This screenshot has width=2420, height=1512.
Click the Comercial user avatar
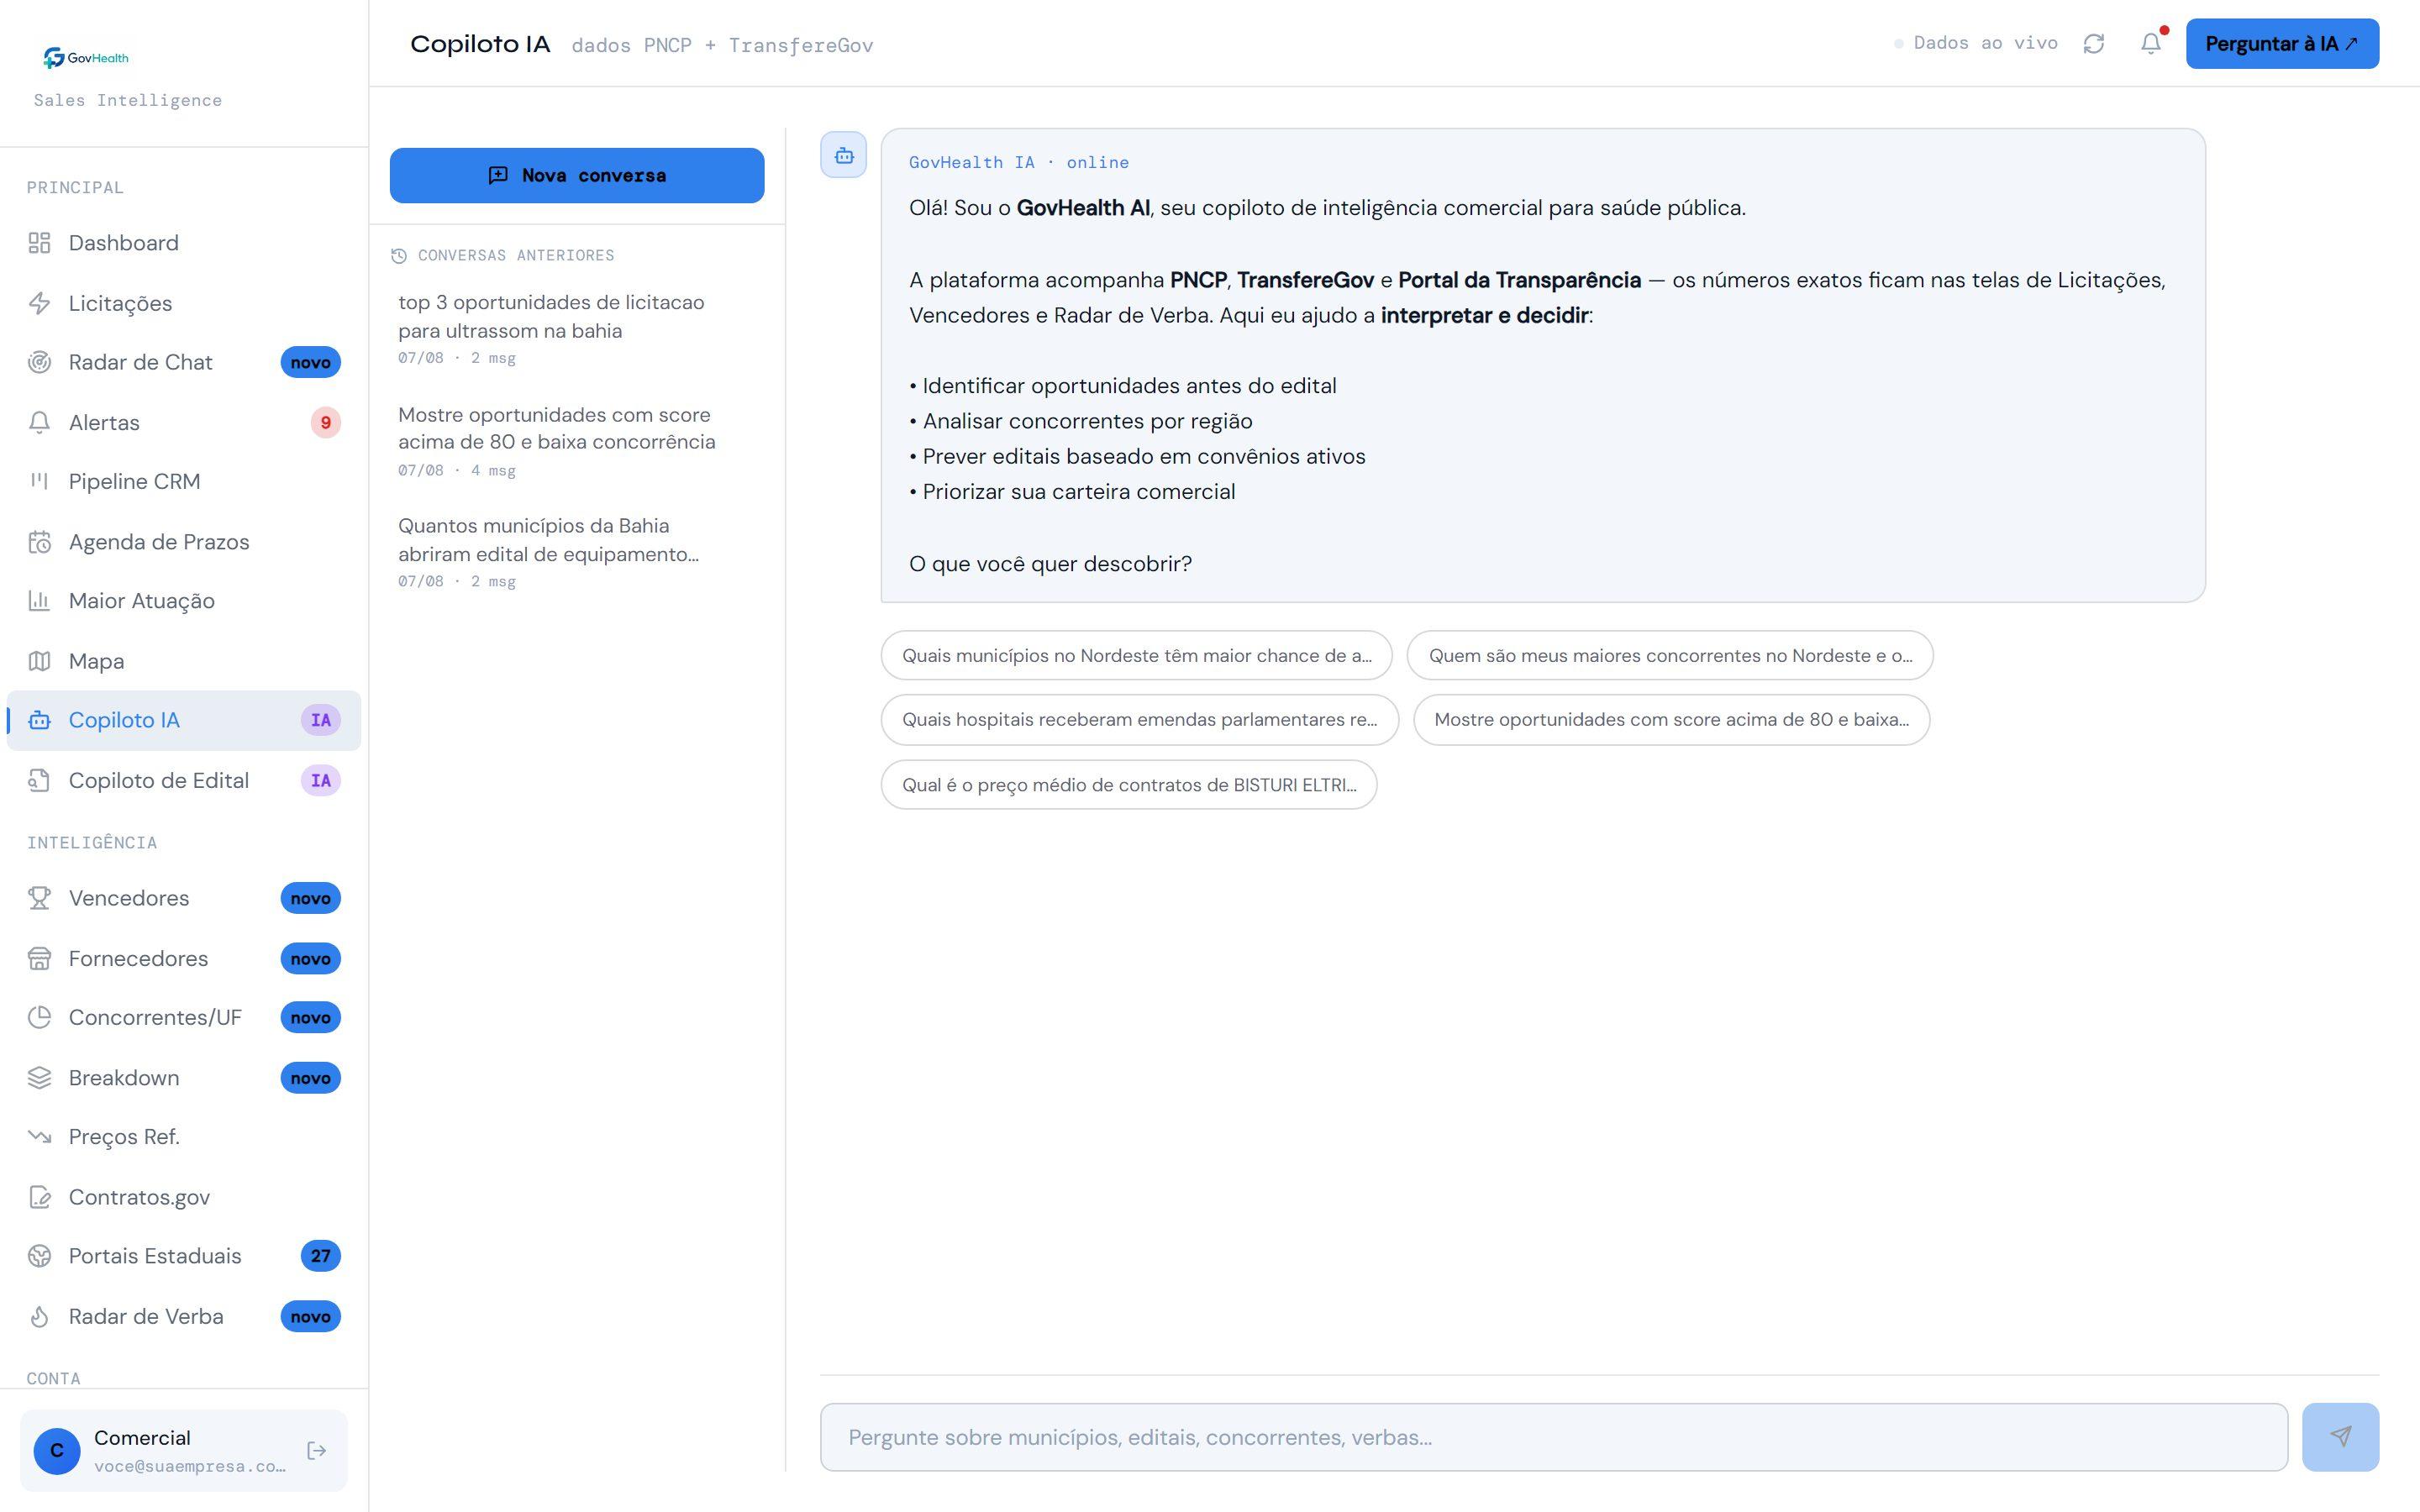pos(57,1450)
